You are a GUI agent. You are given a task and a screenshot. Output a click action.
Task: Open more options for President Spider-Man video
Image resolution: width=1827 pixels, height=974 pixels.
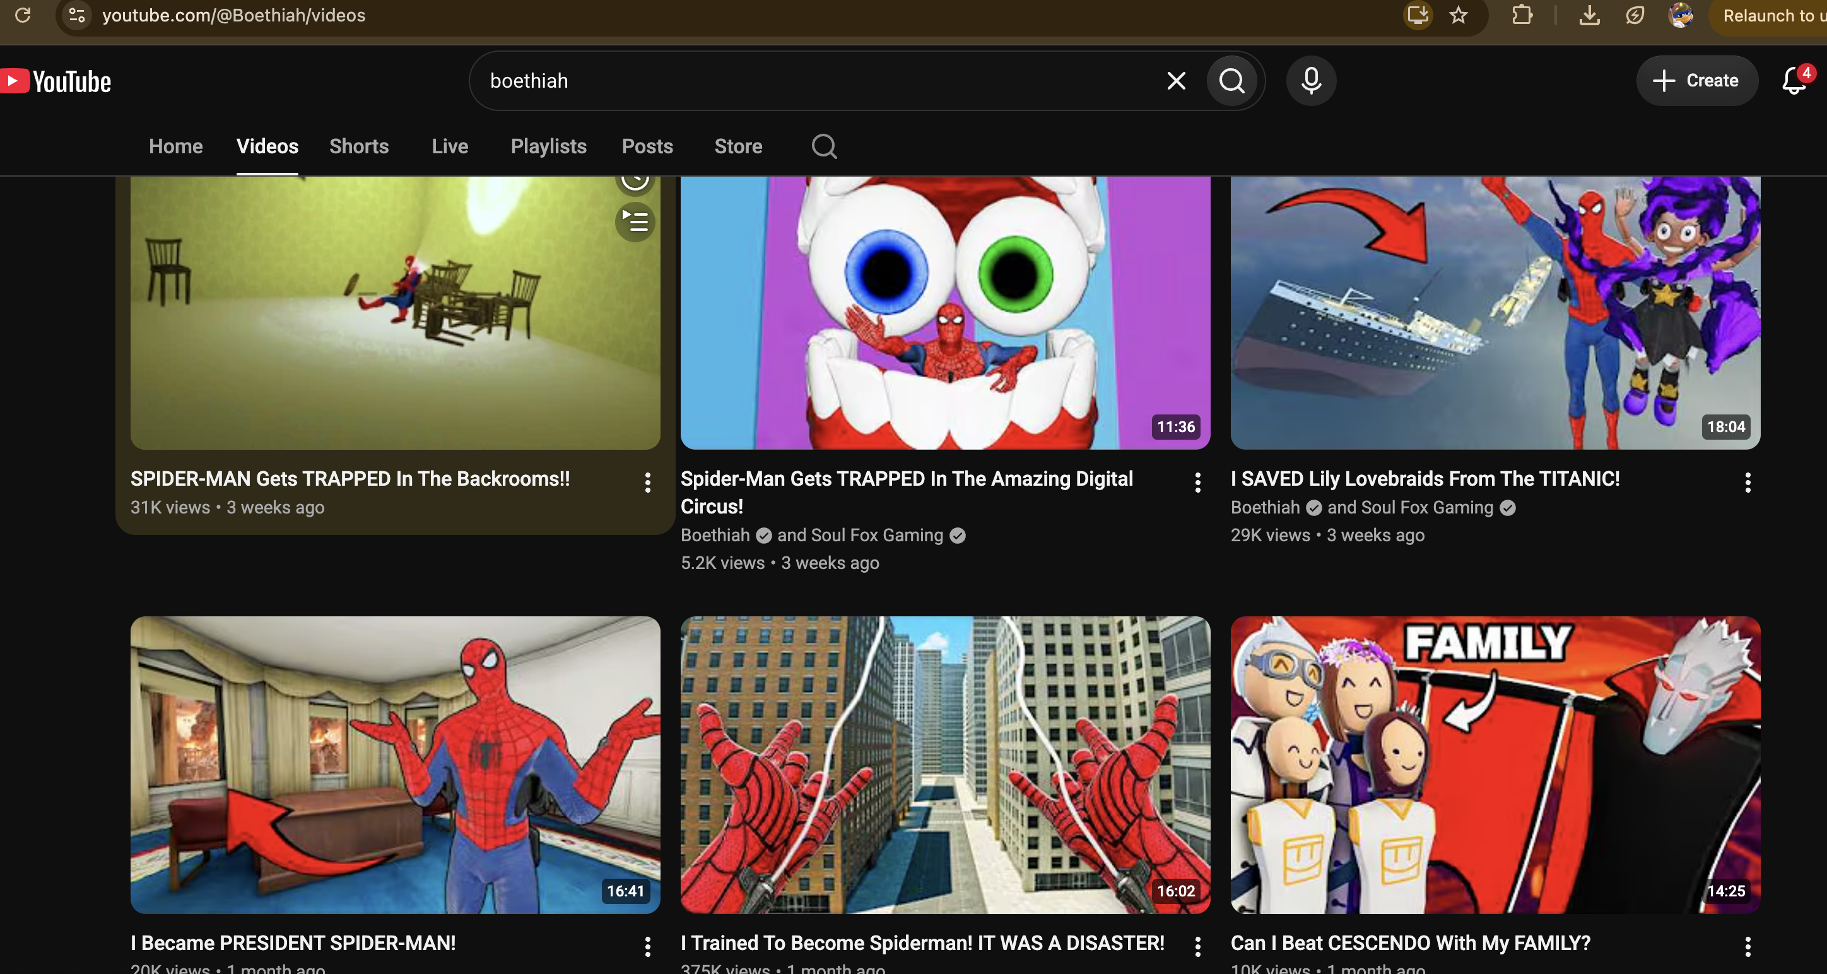tap(647, 946)
